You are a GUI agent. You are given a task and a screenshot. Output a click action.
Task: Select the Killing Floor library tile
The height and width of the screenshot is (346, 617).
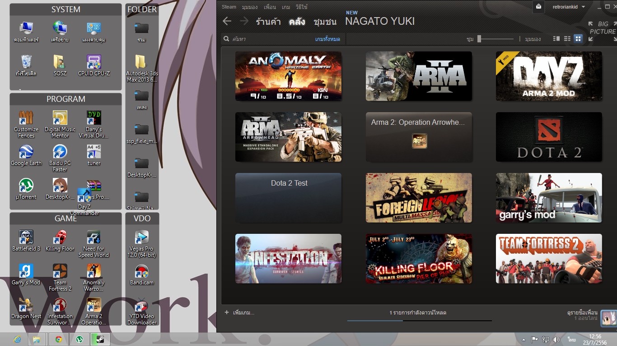coord(419,259)
